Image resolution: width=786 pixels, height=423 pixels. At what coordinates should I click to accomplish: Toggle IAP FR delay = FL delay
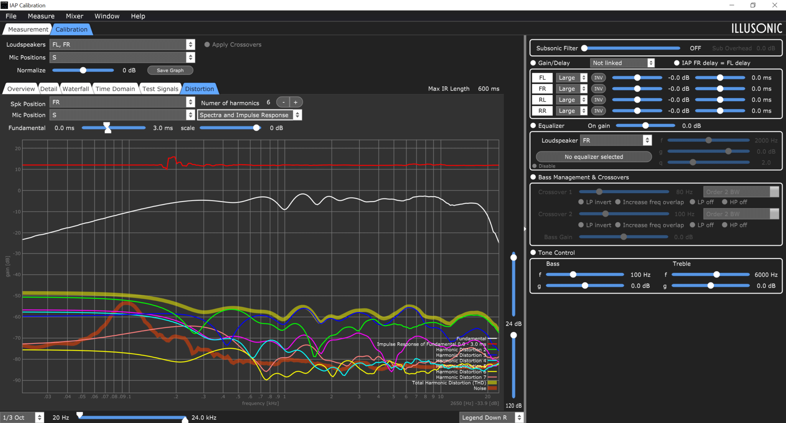pos(677,63)
